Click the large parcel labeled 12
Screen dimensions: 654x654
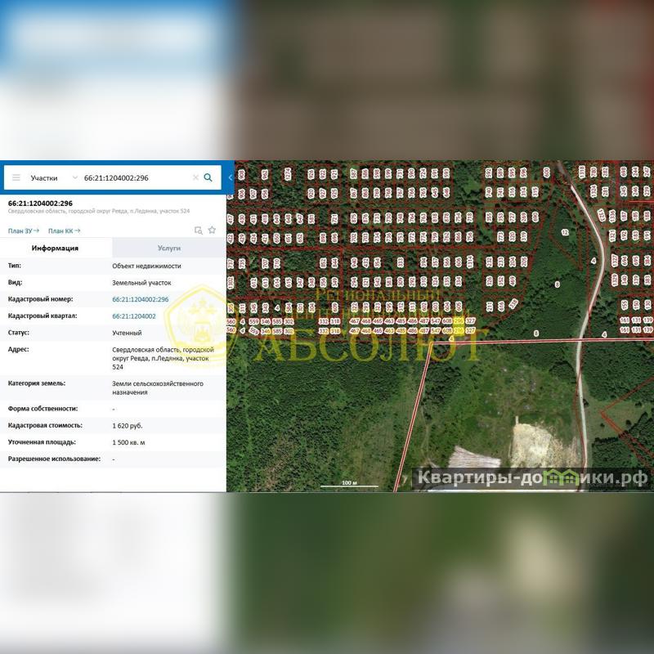coord(565,232)
